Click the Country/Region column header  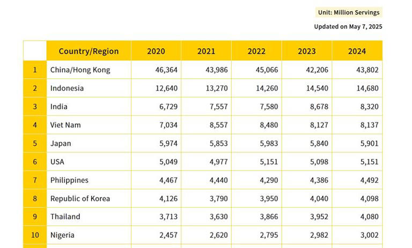click(89, 51)
